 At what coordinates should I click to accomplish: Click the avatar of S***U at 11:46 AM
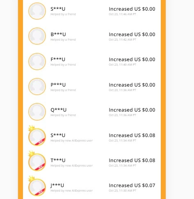[x=37, y=11]
